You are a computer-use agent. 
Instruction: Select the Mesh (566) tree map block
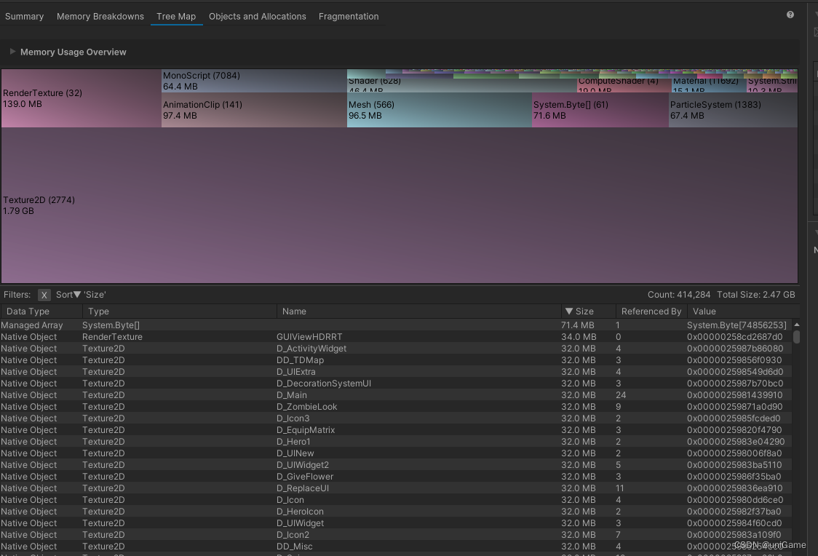coord(439,110)
